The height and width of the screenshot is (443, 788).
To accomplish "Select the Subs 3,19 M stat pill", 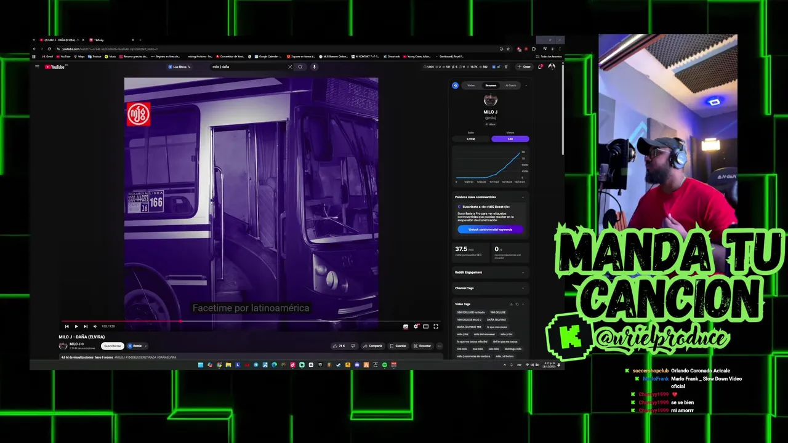I will pyautogui.click(x=471, y=139).
